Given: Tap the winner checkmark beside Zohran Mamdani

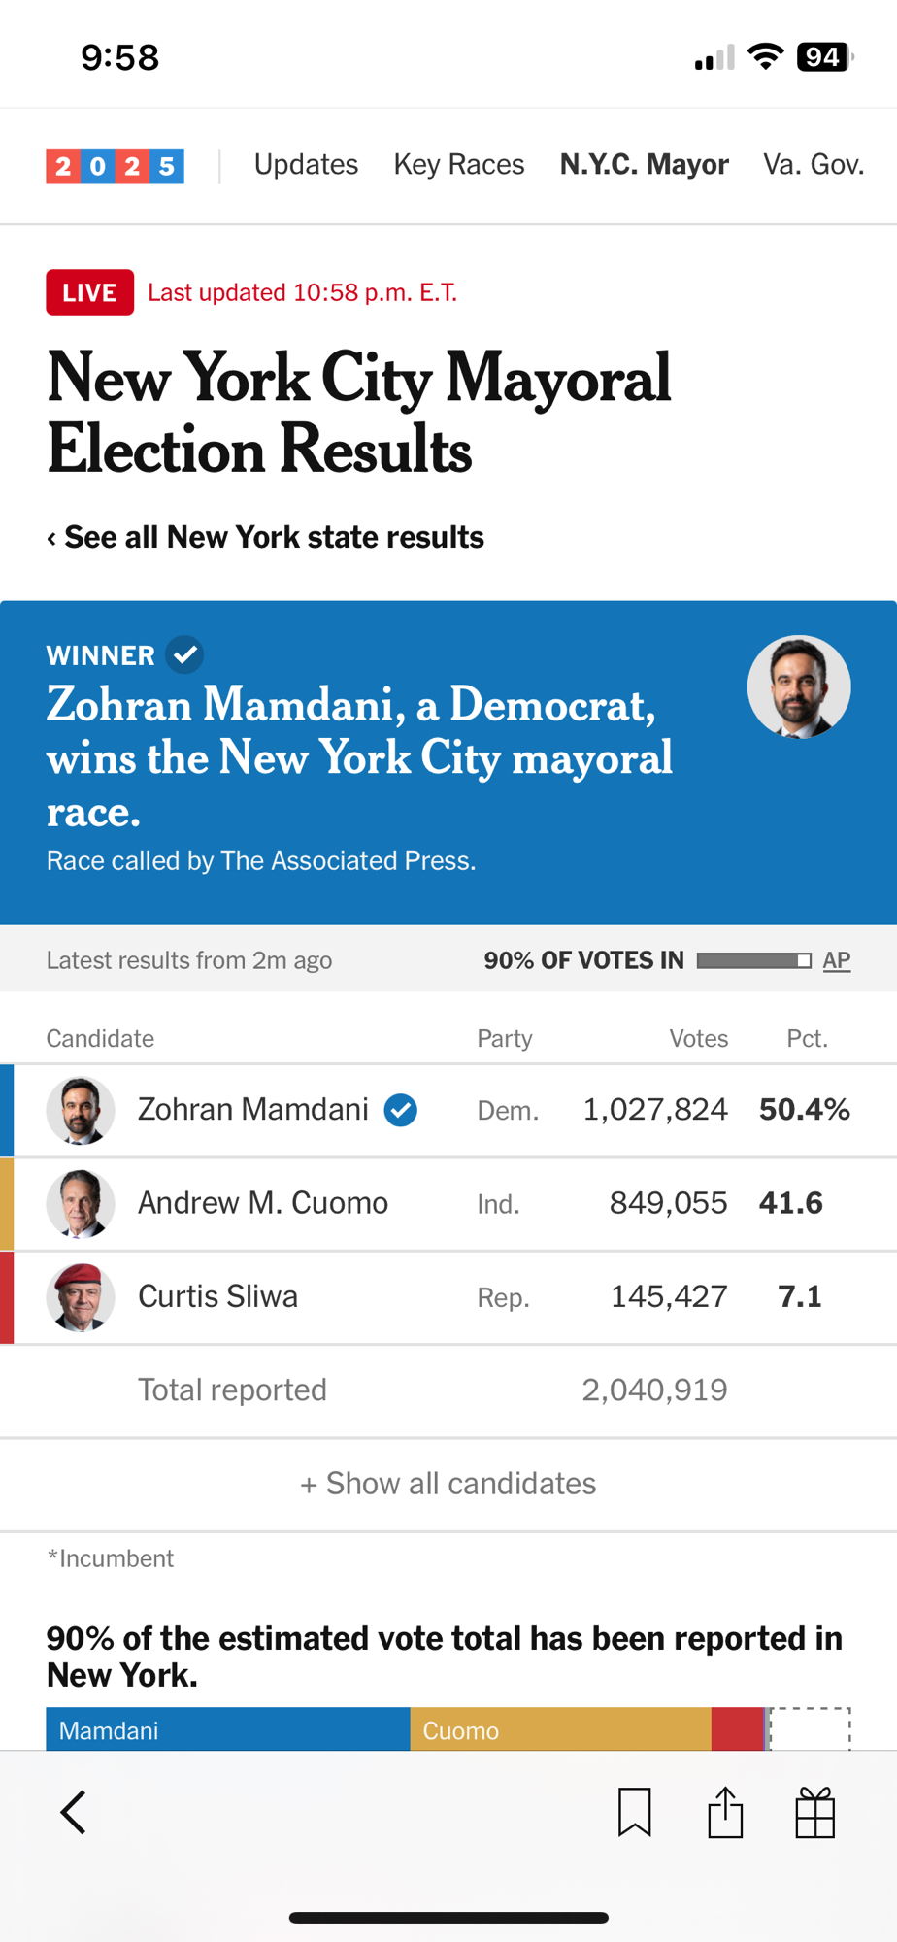Looking at the screenshot, I should click(x=401, y=1110).
